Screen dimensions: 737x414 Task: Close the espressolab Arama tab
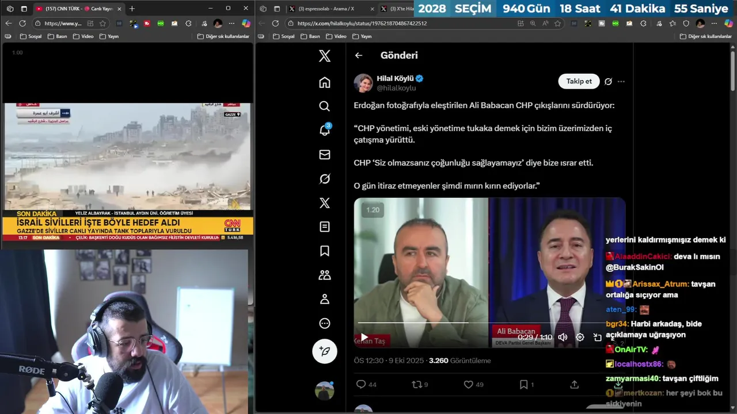coord(371,9)
